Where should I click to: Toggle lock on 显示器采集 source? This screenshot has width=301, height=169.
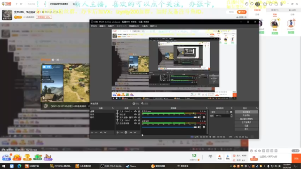(139, 123)
